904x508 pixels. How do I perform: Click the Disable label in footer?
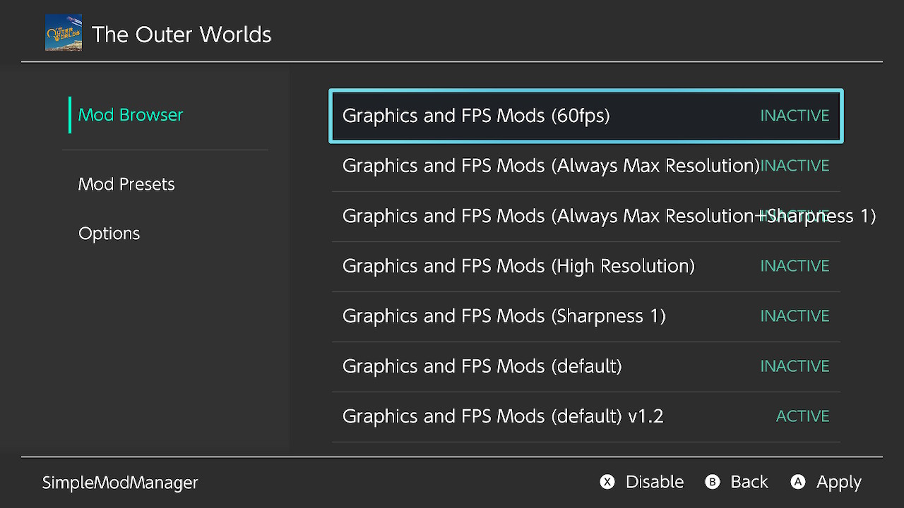(654, 482)
